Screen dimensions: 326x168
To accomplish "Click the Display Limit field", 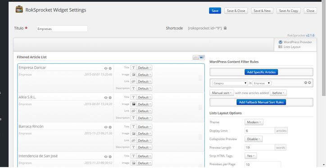I will (x=260, y=131).
